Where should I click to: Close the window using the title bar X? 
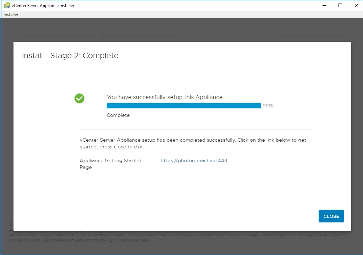[x=356, y=5]
